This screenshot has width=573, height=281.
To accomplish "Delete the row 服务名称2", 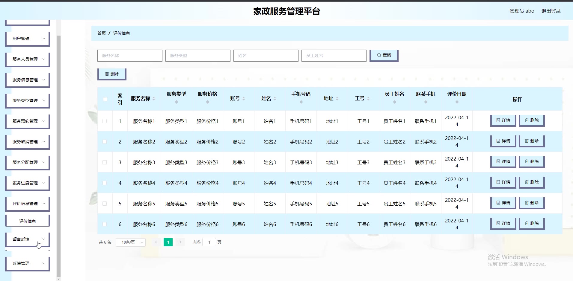I will point(532,141).
